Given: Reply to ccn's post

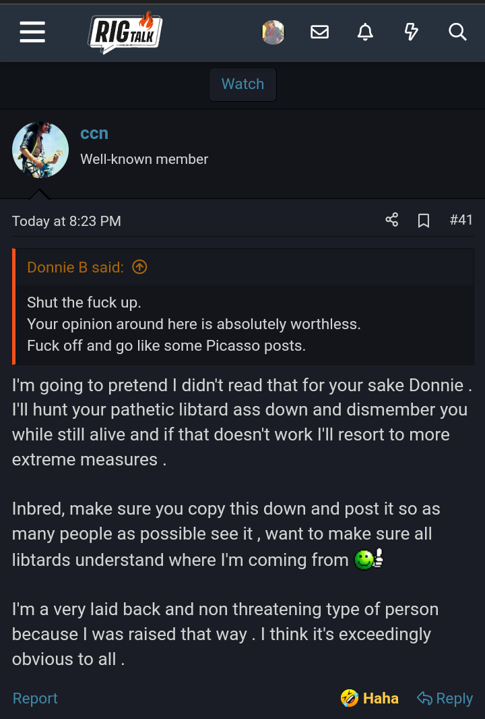Looking at the screenshot, I should [445, 698].
